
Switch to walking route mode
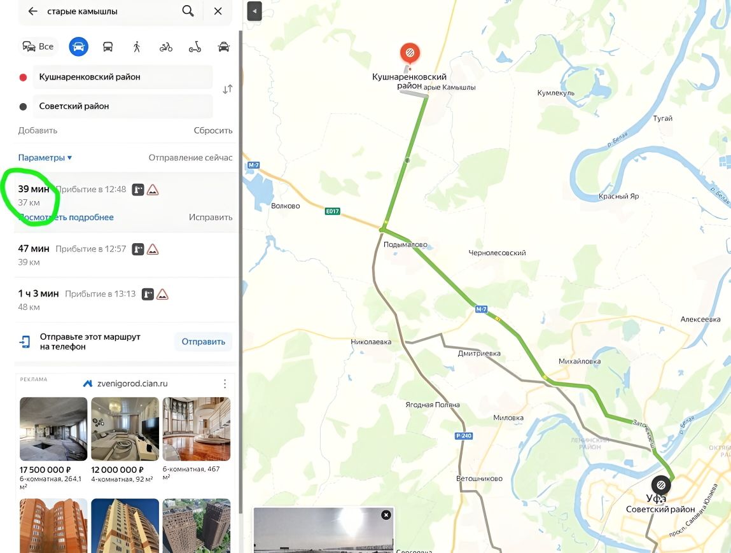click(x=137, y=46)
